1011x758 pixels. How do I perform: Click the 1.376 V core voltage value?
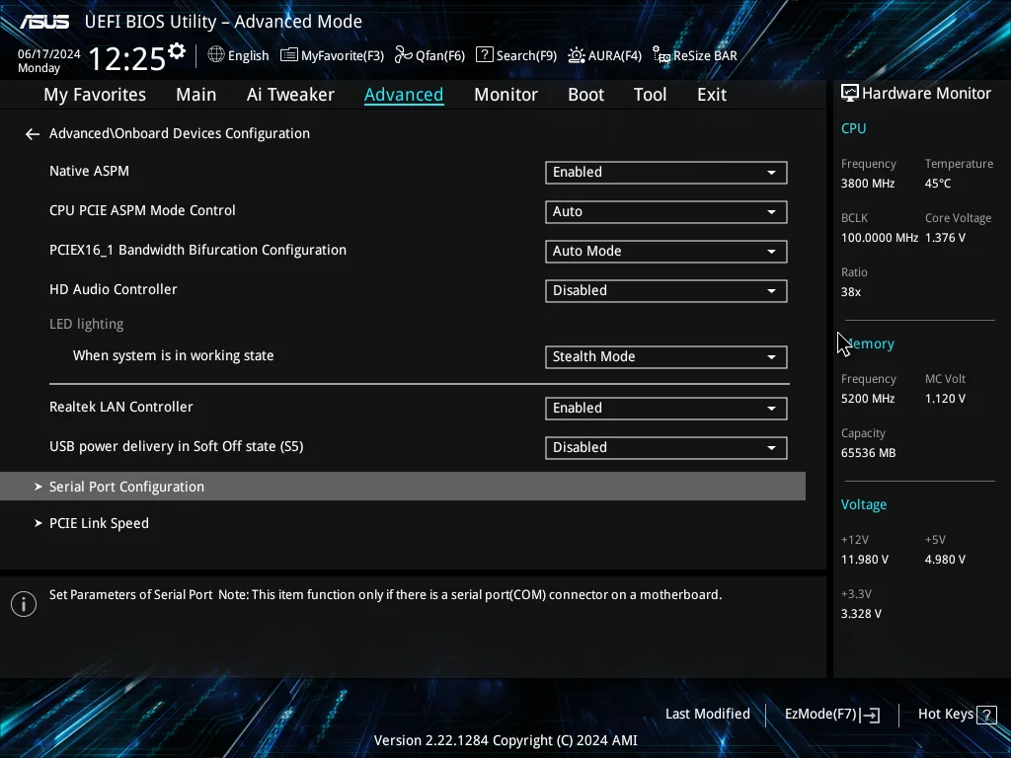coord(945,238)
